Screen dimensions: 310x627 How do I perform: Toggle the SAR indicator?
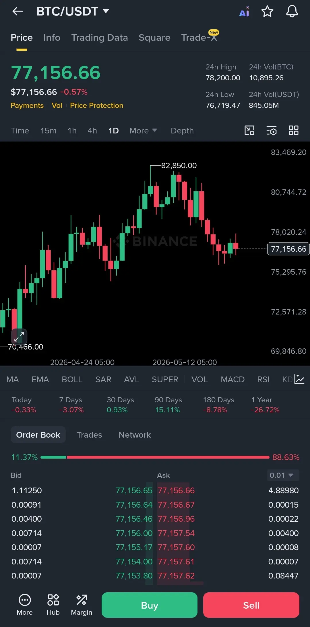[103, 379]
